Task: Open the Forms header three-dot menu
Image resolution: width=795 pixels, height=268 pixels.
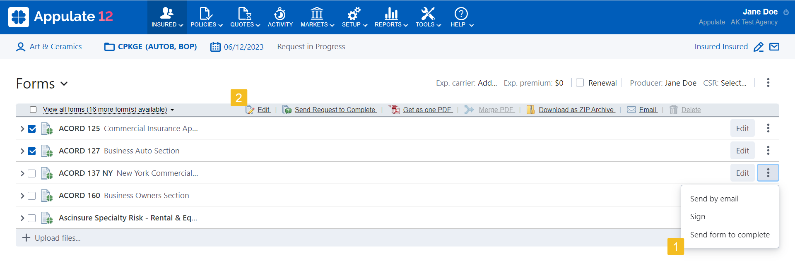Action: click(x=768, y=83)
